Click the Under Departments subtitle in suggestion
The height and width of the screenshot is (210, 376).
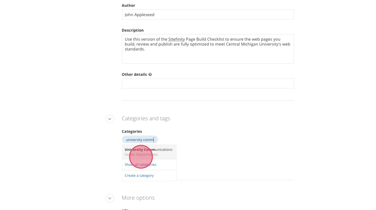pyautogui.click(x=141, y=155)
